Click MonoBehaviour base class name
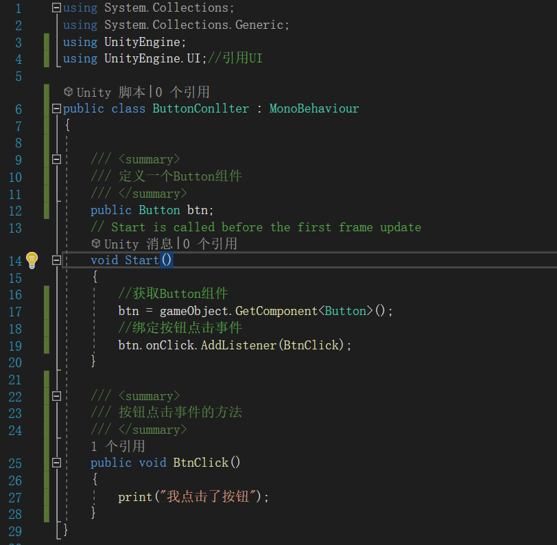Image resolution: width=557 pixels, height=545 pixels. 314,108
